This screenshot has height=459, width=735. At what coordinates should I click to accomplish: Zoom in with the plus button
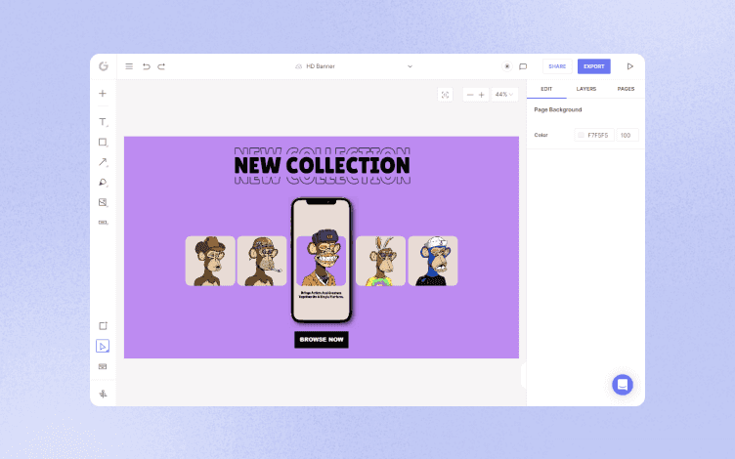pos(482,95)
